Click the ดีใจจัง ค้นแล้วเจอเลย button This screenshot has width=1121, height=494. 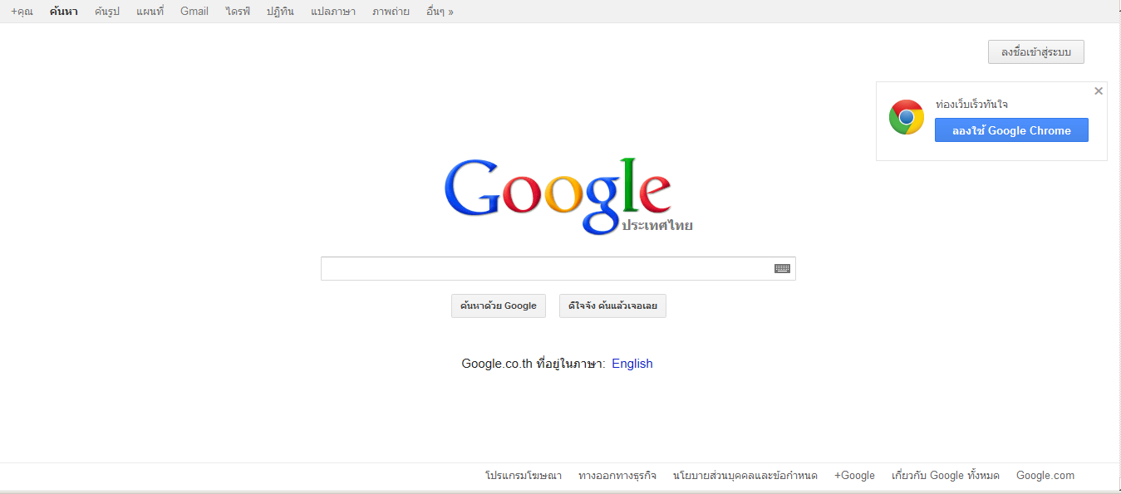coord(612,306)
